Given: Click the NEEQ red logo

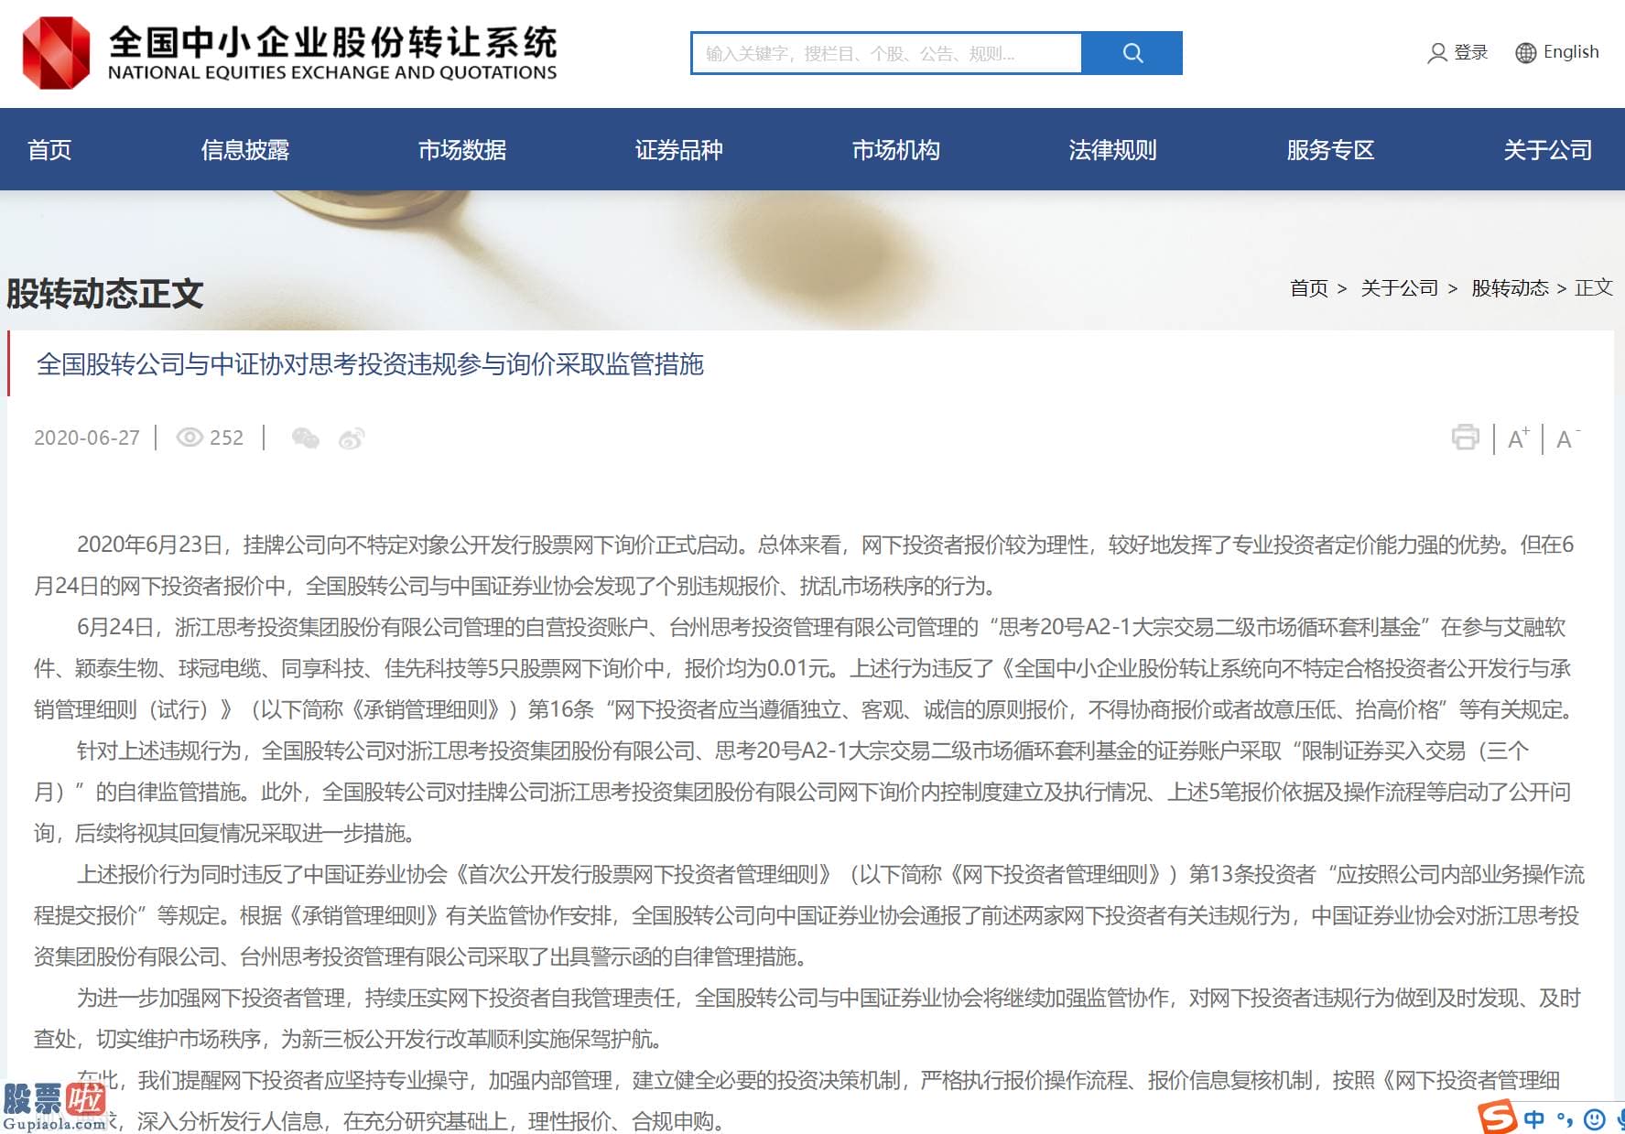Looking at the screenshot, I should coord(56,53).
